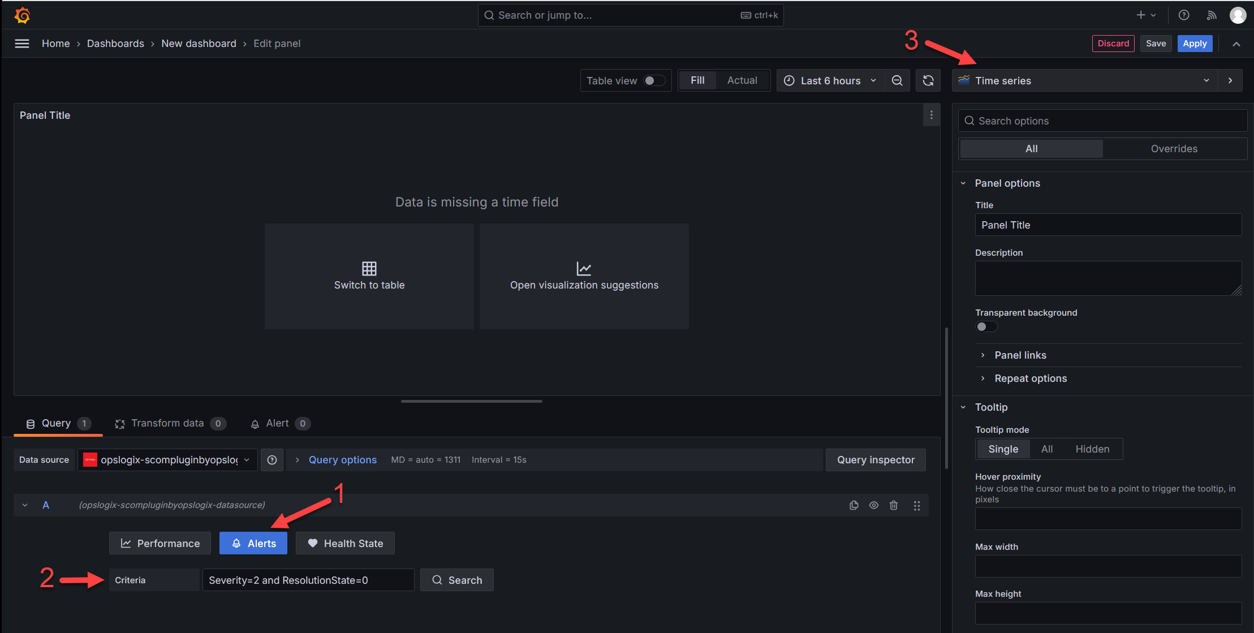Enable Transparent background switch
Screen dimensions: 1254x633
(x=986, y=327)
